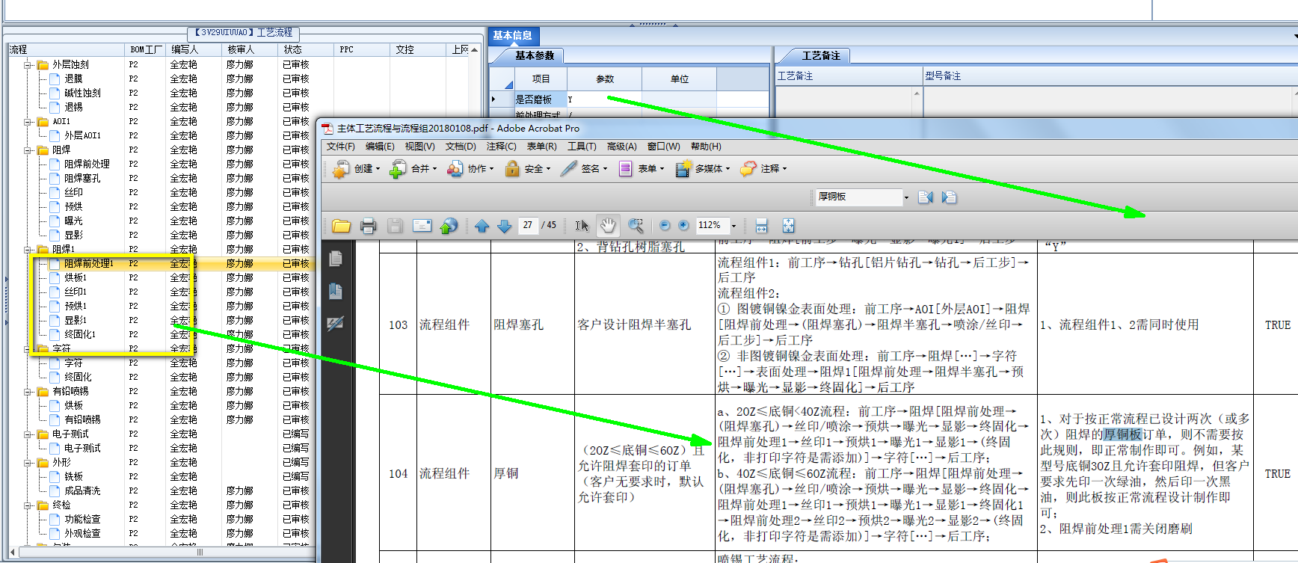Go to previous page with up arrow
Image resolution: width=1298 pixels, height=563 pixels.
[x=482, y=226]
